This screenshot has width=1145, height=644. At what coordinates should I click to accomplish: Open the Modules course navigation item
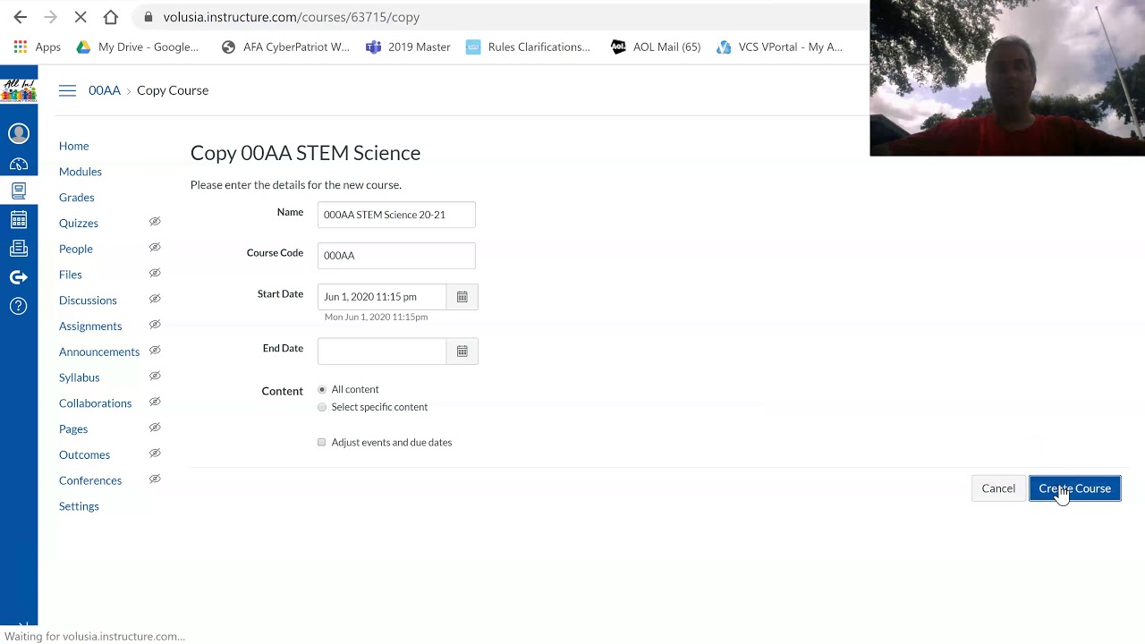[x=81, y=172]
